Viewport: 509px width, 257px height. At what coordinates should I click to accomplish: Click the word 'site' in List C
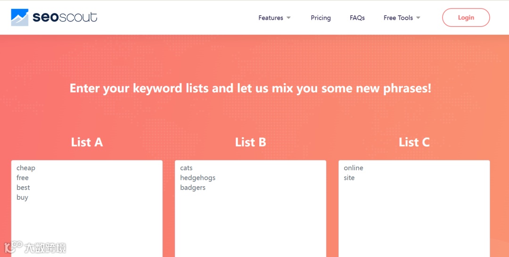coord(349,178)
